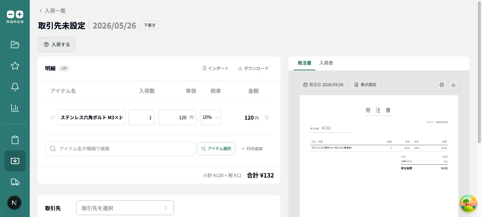
Task: Open the star favorites icon in sidebar
Action: click(15, 66)
